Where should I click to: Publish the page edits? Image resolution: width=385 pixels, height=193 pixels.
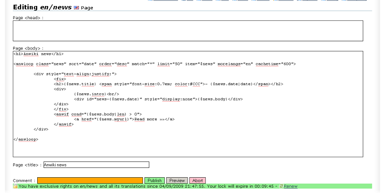(155, 181)
